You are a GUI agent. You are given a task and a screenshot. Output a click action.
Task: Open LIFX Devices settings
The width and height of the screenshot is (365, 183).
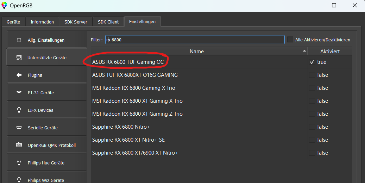47,110
